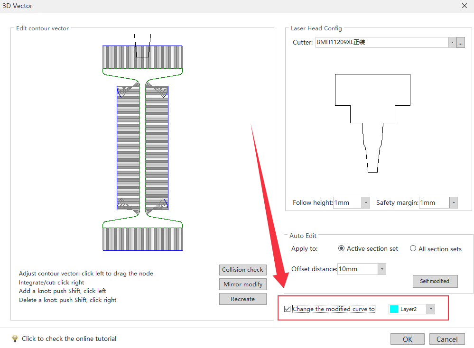This screenshot has width=474, height=348.
Task: Open Safety margin dropdown arrow
Action: click(454, 203)
